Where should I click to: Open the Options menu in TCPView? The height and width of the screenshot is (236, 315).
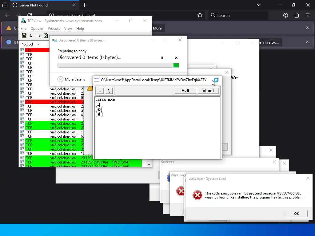click(37, 29)
